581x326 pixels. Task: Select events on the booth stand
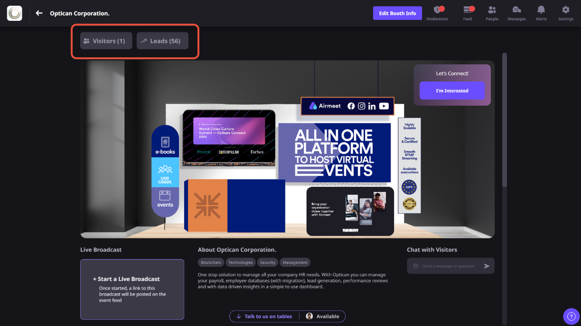click(165, 199)
